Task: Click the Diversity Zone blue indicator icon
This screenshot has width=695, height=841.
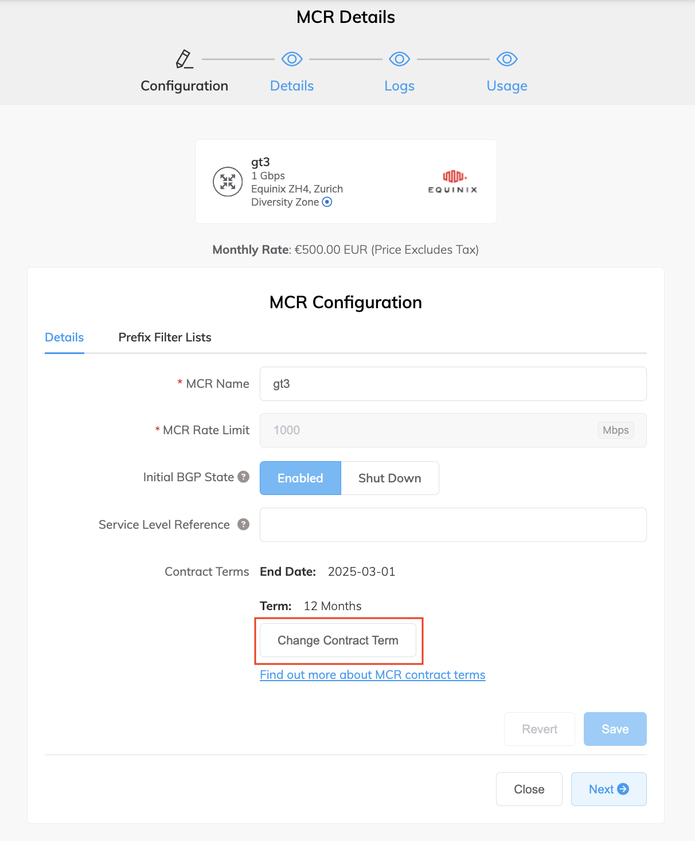Action: (327, 202)
